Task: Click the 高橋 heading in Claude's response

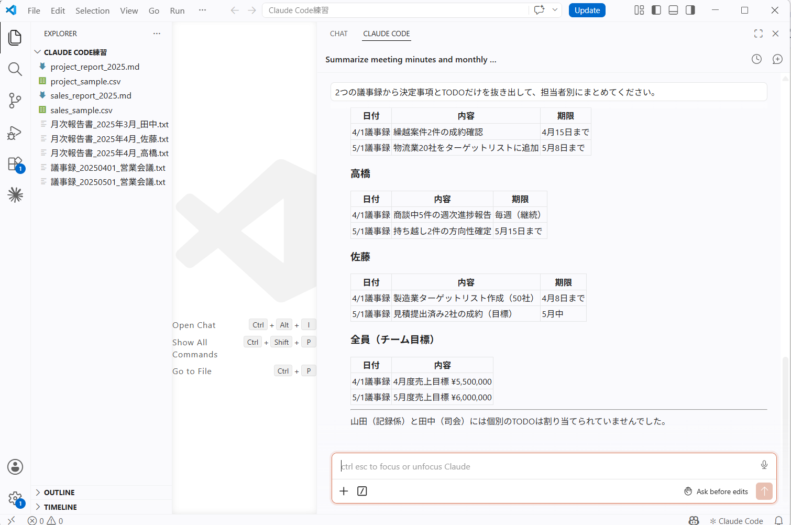Action: [x=360, y=173]
